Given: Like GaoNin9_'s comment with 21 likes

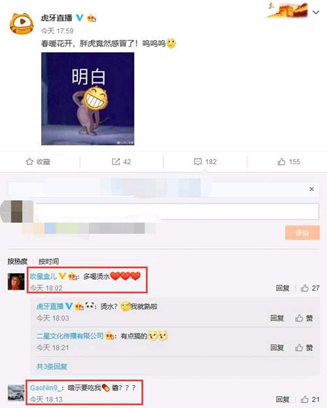Looking at the screenshot, I should click(304, 399).
